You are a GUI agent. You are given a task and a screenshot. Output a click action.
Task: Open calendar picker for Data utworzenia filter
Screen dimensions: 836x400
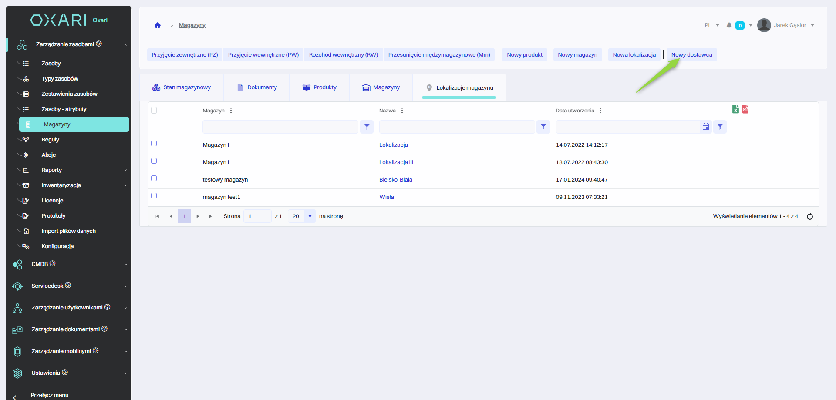pos(706,127)
